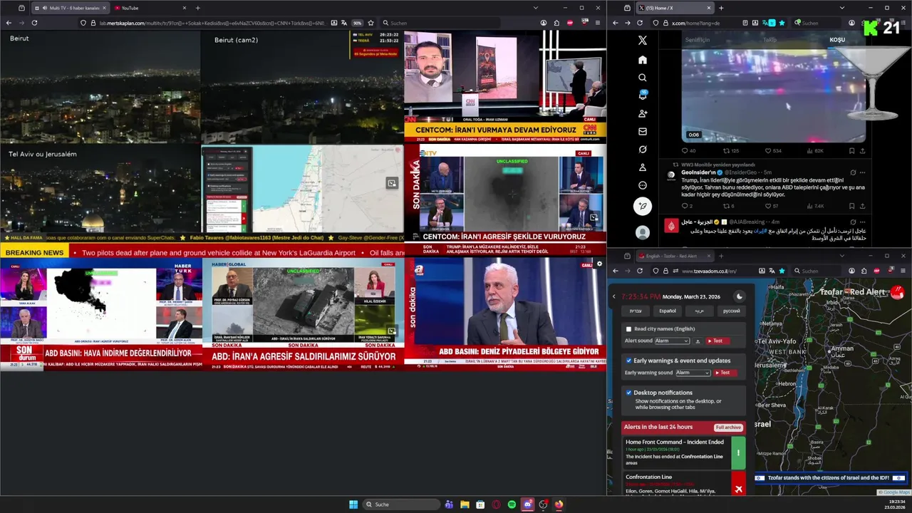The height and width of the screenshot is (513, 912).
Task: Open File Explorer from taskbar
Action: click(x=465, y=504)
